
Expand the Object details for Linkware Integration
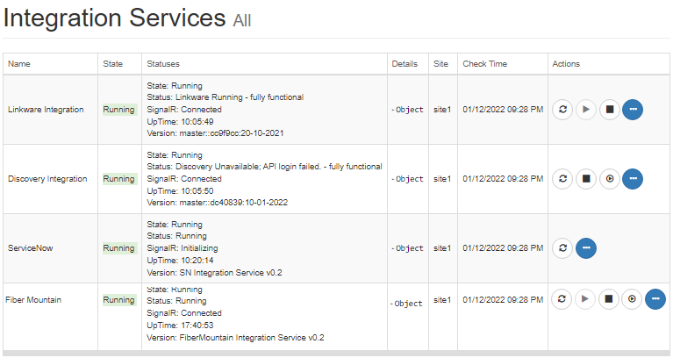(x=407, y=110)
